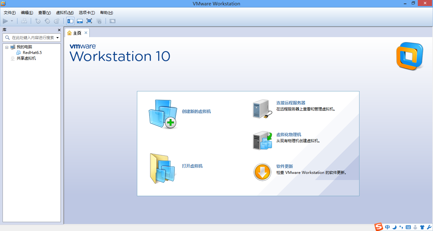Click the create new virtual machine icon
The width and height of the screenshot is (433, 231).
[163, 114]
